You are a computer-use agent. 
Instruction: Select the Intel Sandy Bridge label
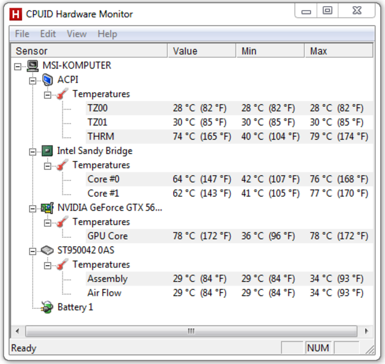click(x=95, y=151)
